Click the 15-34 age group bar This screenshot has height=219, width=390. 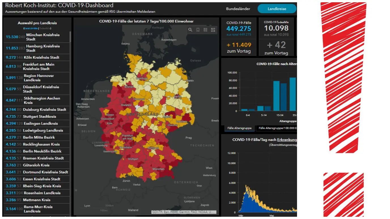pyautogui.click(x=276, y=96)
